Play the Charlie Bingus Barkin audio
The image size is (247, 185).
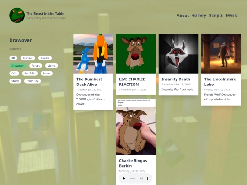pyautogui.click(x=124, y=178)
